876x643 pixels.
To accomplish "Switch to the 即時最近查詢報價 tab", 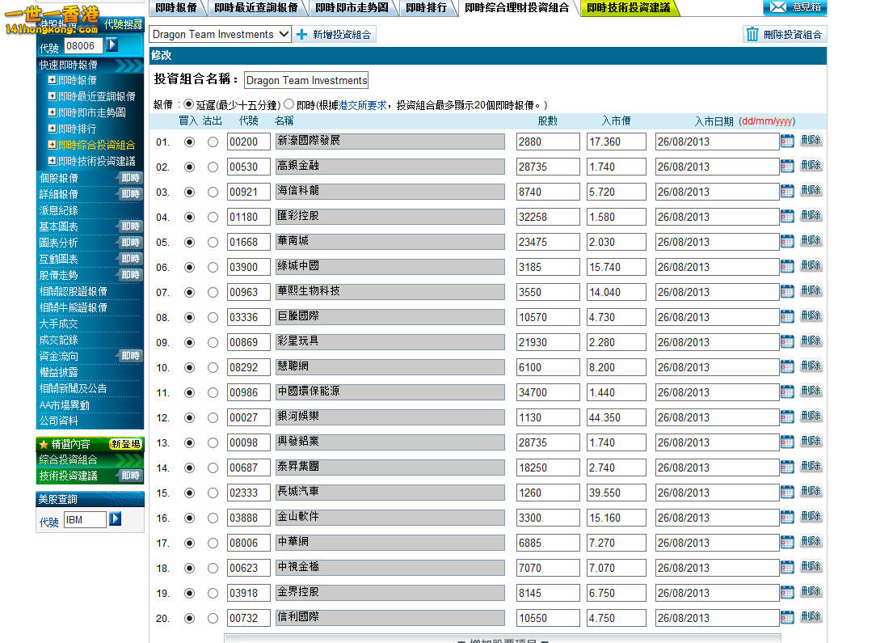I will point(256,7).
